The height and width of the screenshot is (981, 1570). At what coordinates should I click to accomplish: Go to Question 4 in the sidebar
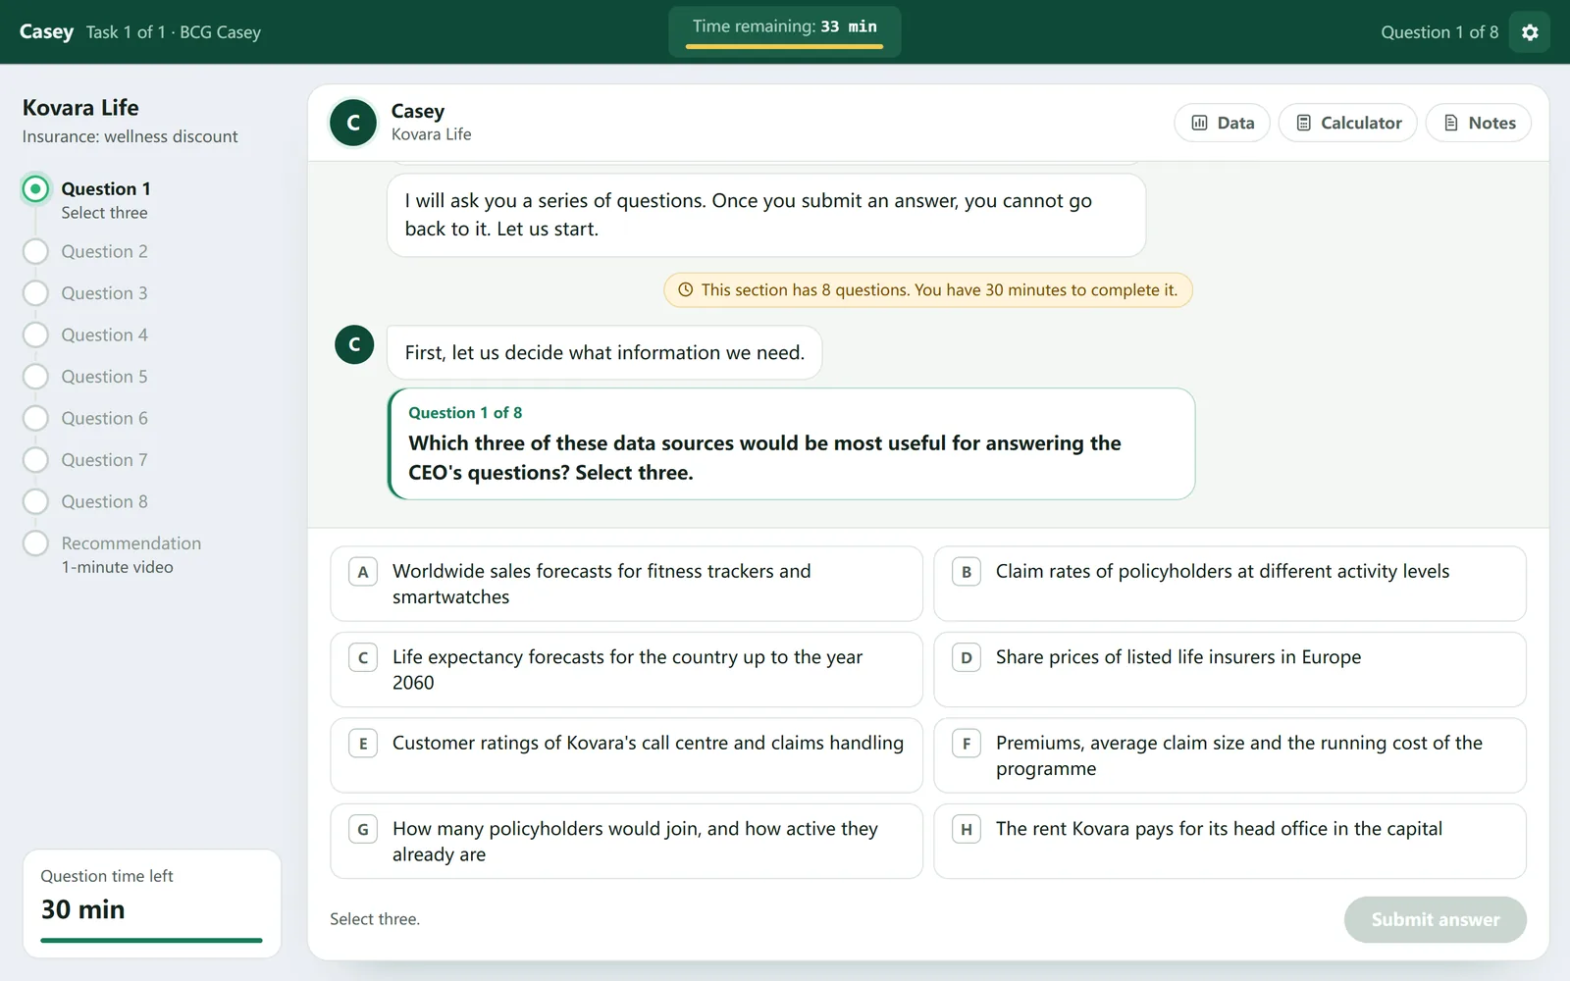click(85, 335)
